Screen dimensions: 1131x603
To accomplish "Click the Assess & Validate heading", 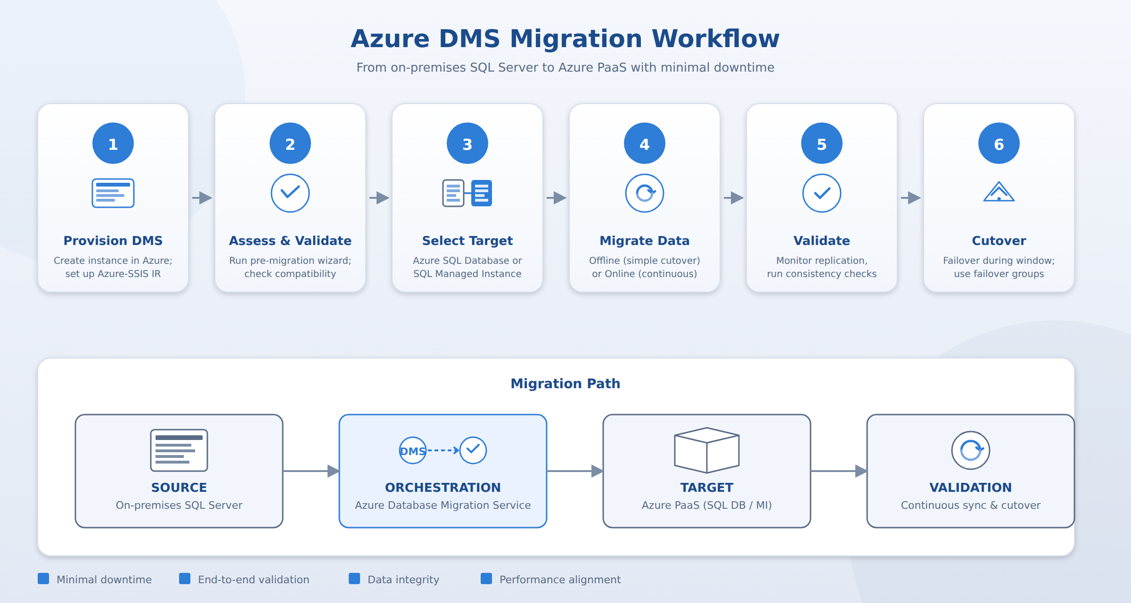I will [290, 241].
